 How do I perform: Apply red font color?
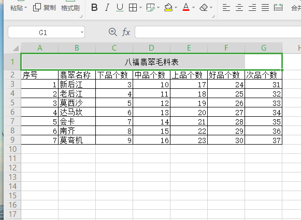coord(185,7)
